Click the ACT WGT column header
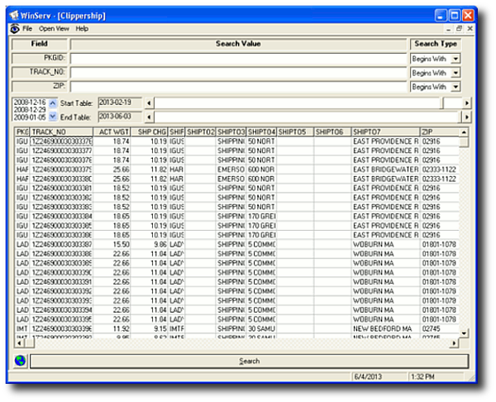This screenshot has width=496, height=402. click(x=112, y=132)
